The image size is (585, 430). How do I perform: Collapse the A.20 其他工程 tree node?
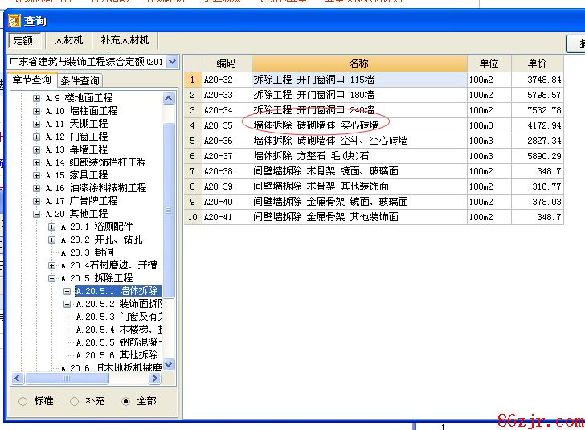(x=36, y=214)
